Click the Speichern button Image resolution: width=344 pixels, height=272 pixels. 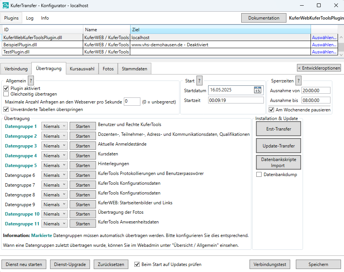tap(318, 264)
